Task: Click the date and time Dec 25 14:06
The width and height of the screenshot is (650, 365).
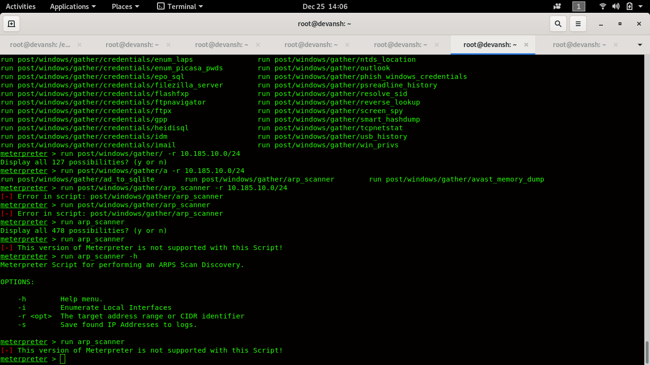Action: coord(325,6)
